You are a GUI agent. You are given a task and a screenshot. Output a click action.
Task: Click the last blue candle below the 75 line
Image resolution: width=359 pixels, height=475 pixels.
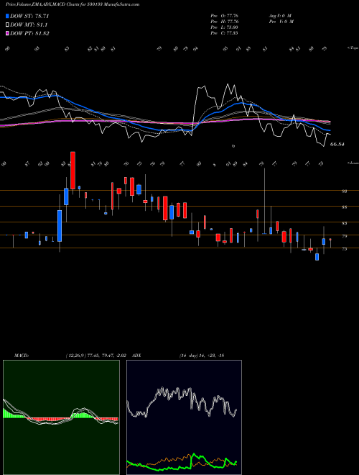pos(317,257)
